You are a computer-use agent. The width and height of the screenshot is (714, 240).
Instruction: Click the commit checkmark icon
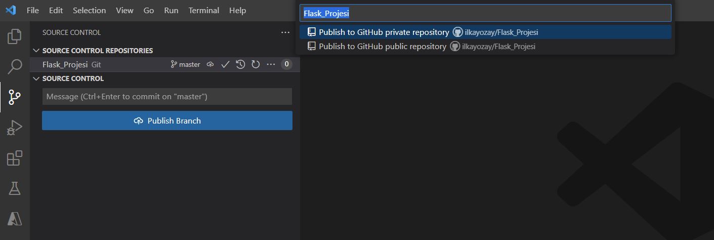(x=226, y=64)
